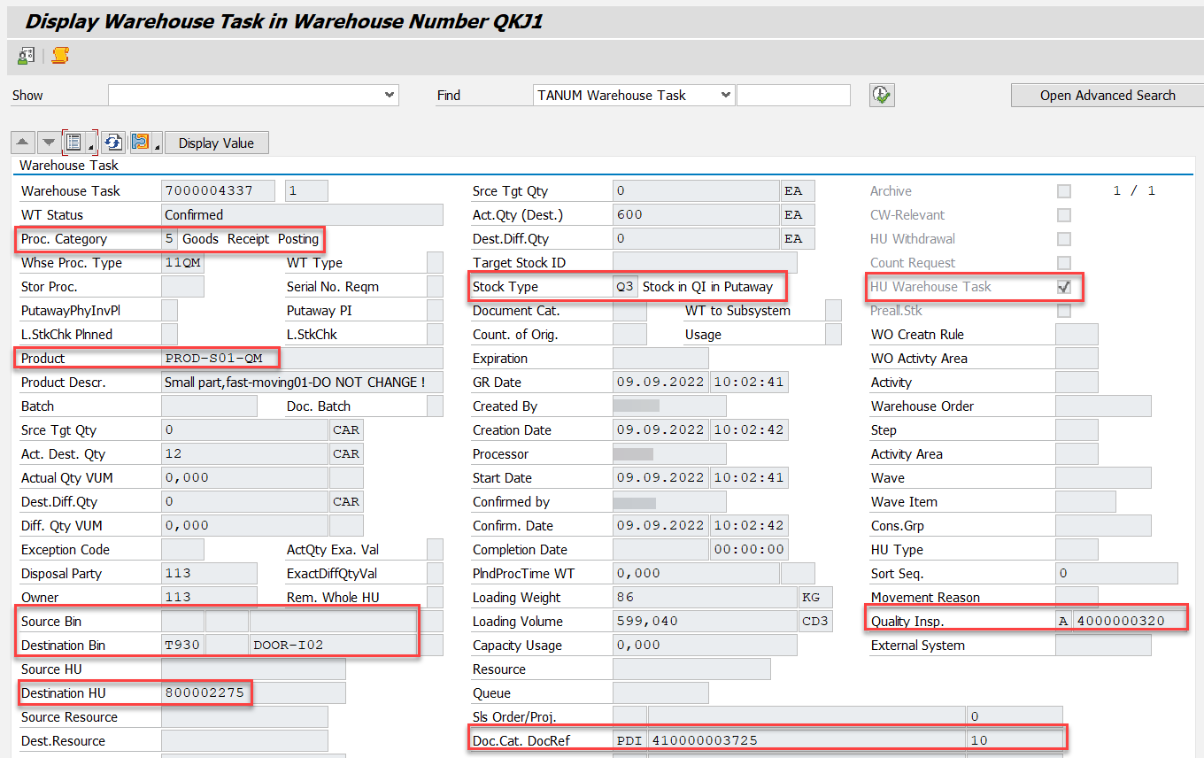
Task: Click the Find search input field
Action: (x=793, y=95)
